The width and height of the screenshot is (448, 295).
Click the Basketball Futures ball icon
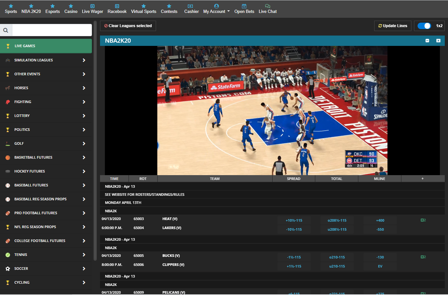(8, 157)
